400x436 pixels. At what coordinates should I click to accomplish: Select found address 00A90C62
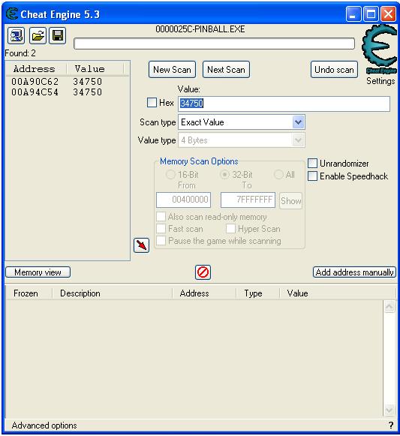[x=57, y=82]
